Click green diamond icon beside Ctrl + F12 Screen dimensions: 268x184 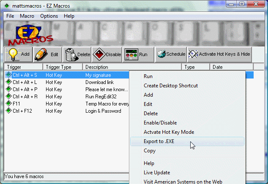(8, 111)
